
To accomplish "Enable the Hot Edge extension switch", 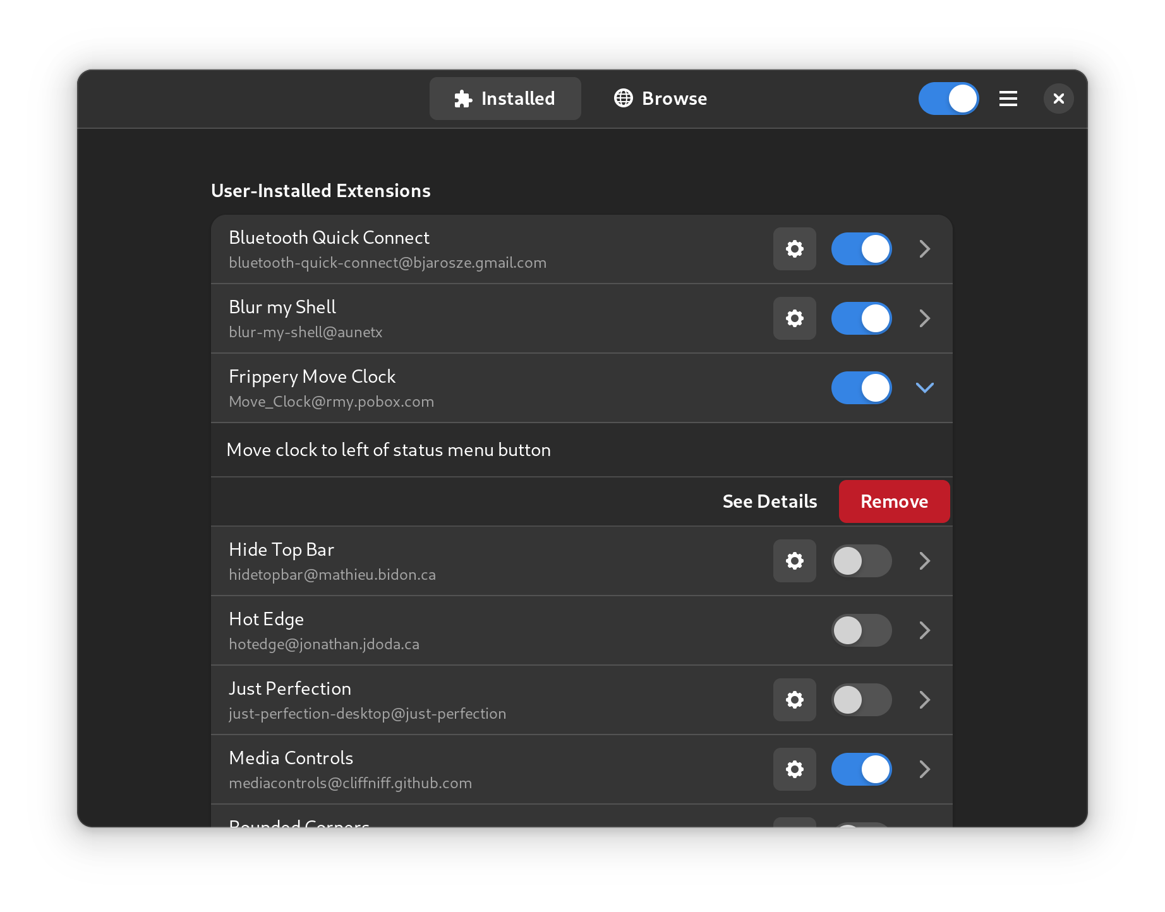I will point(861,630).
